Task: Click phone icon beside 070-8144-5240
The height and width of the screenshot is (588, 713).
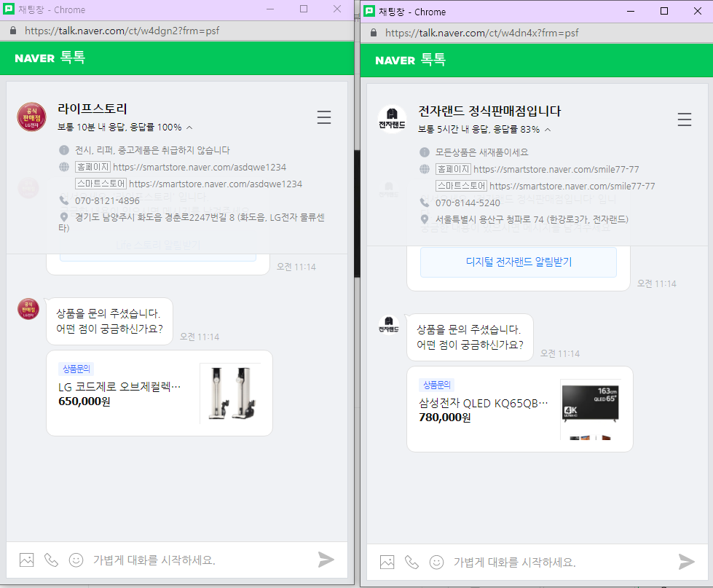Action: pos(425,203)
